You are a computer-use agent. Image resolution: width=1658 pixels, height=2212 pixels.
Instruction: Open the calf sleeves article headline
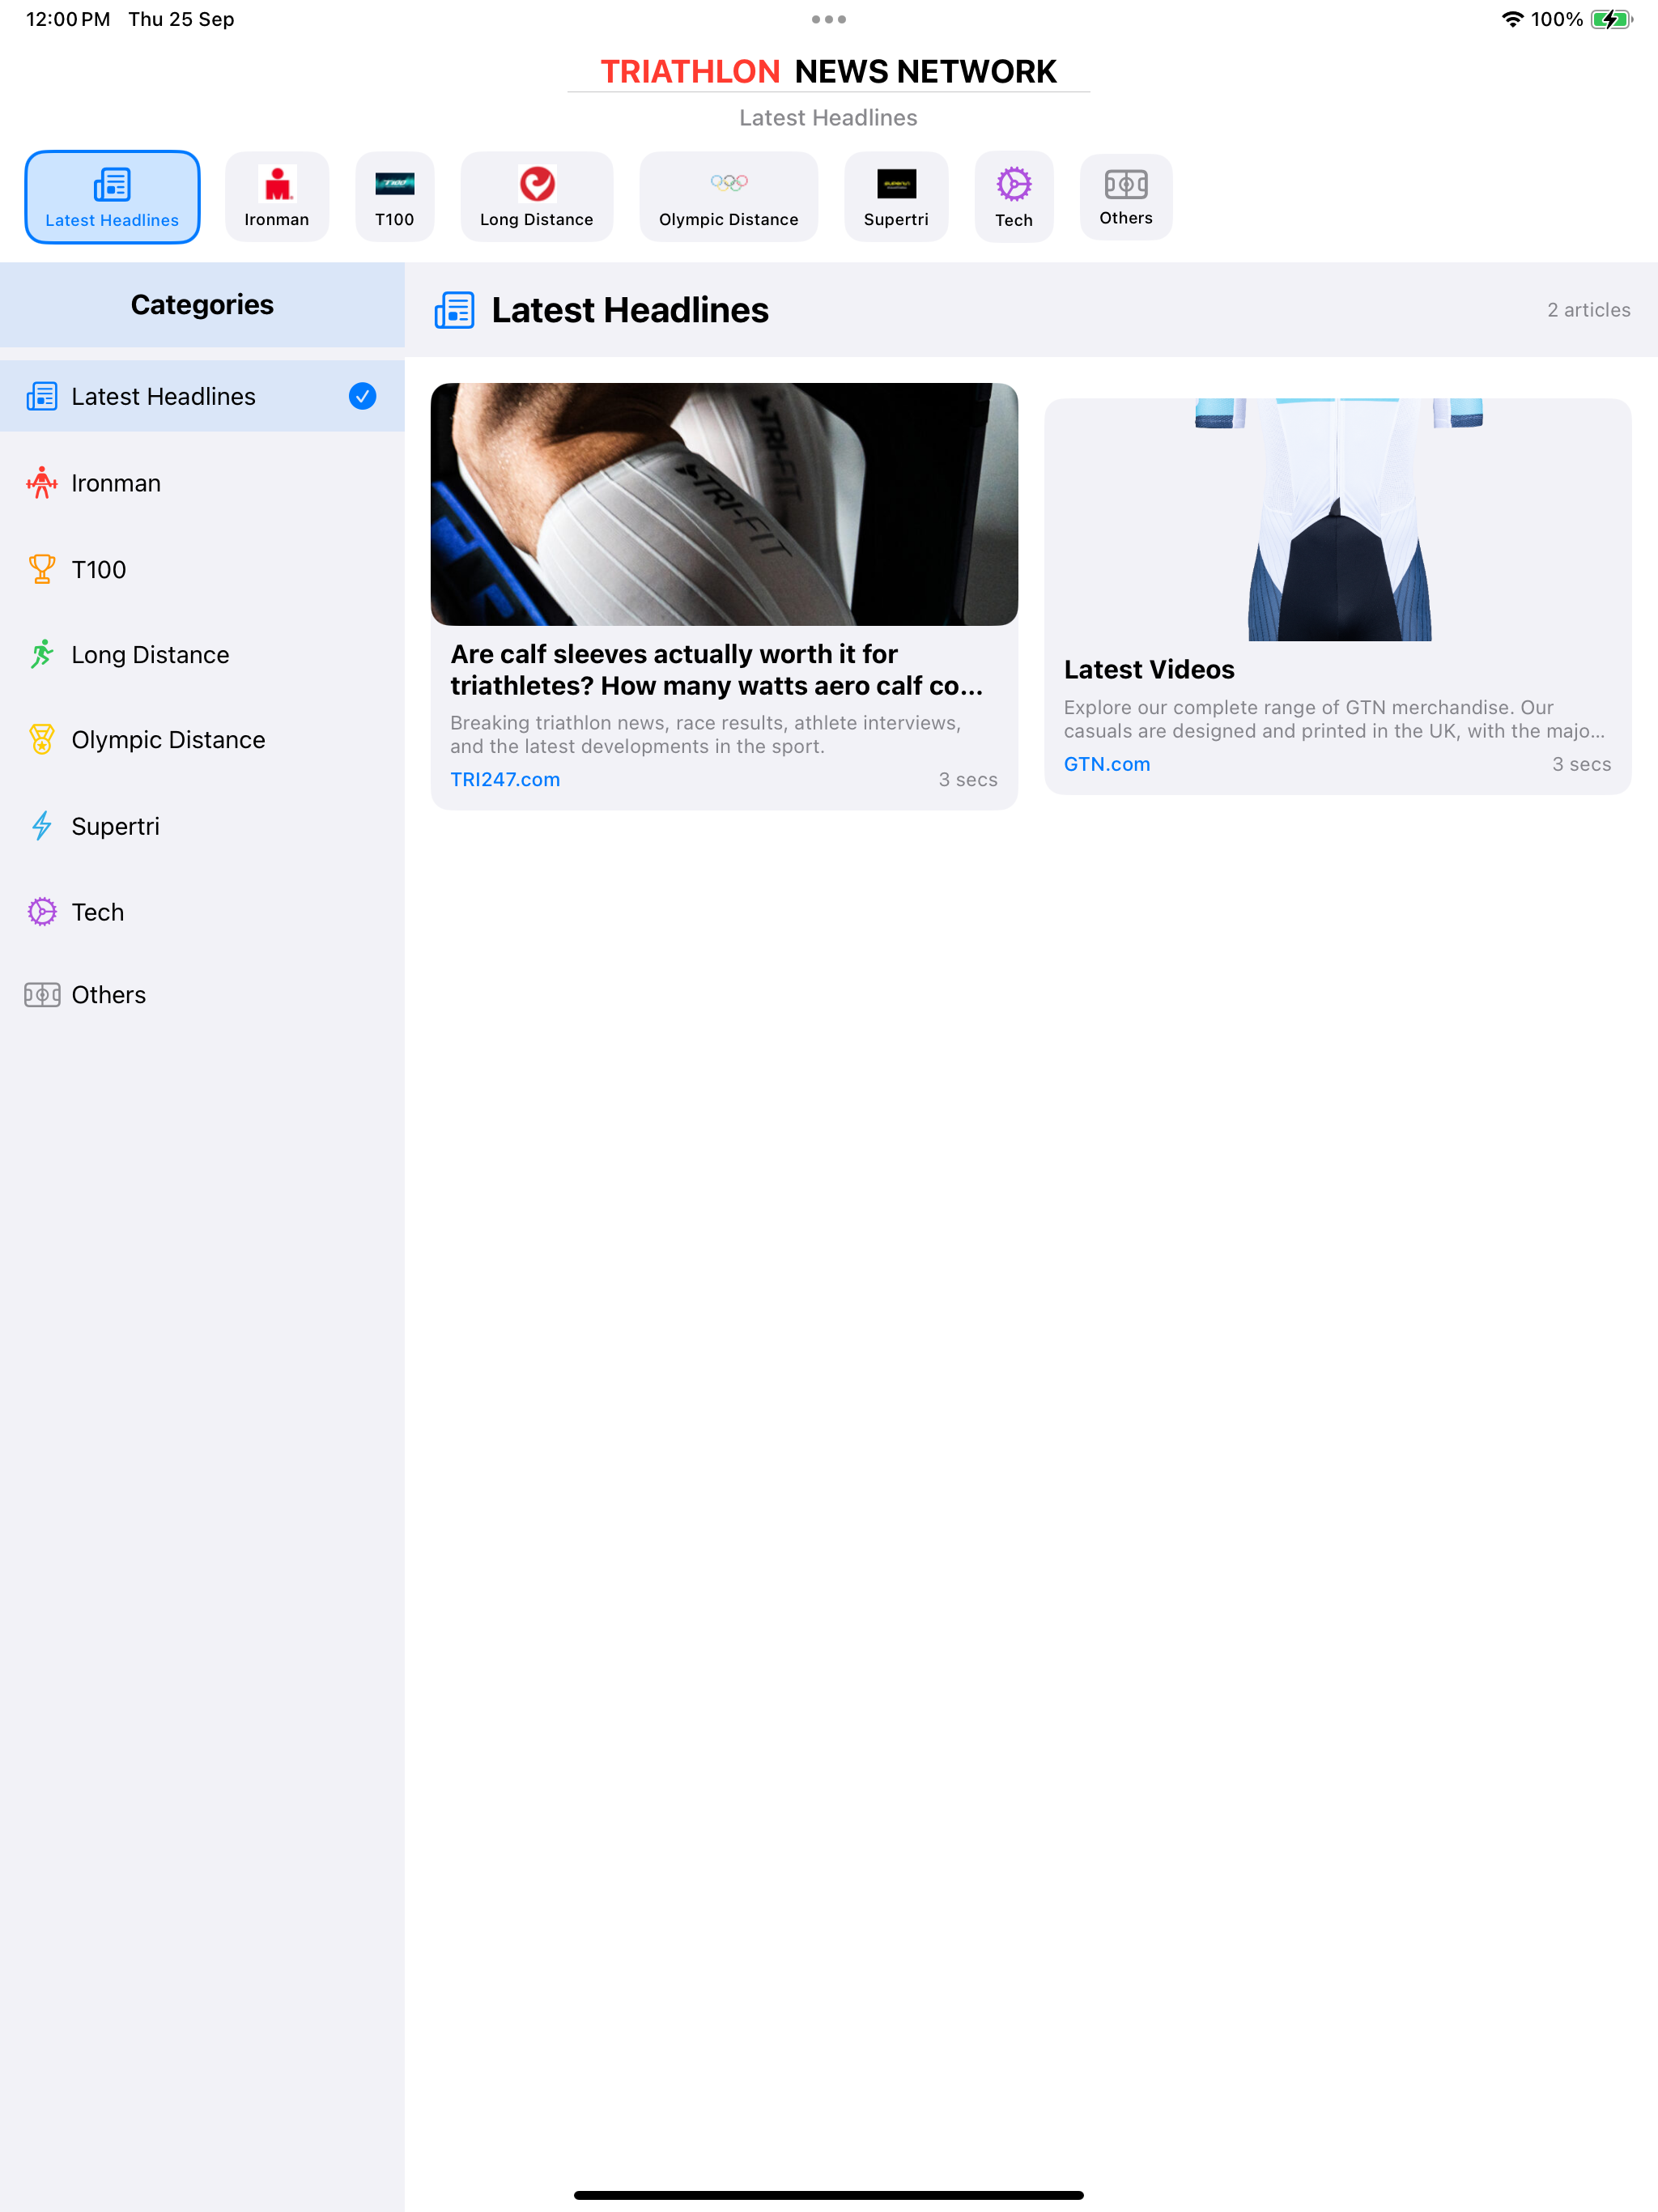point(717,670)
